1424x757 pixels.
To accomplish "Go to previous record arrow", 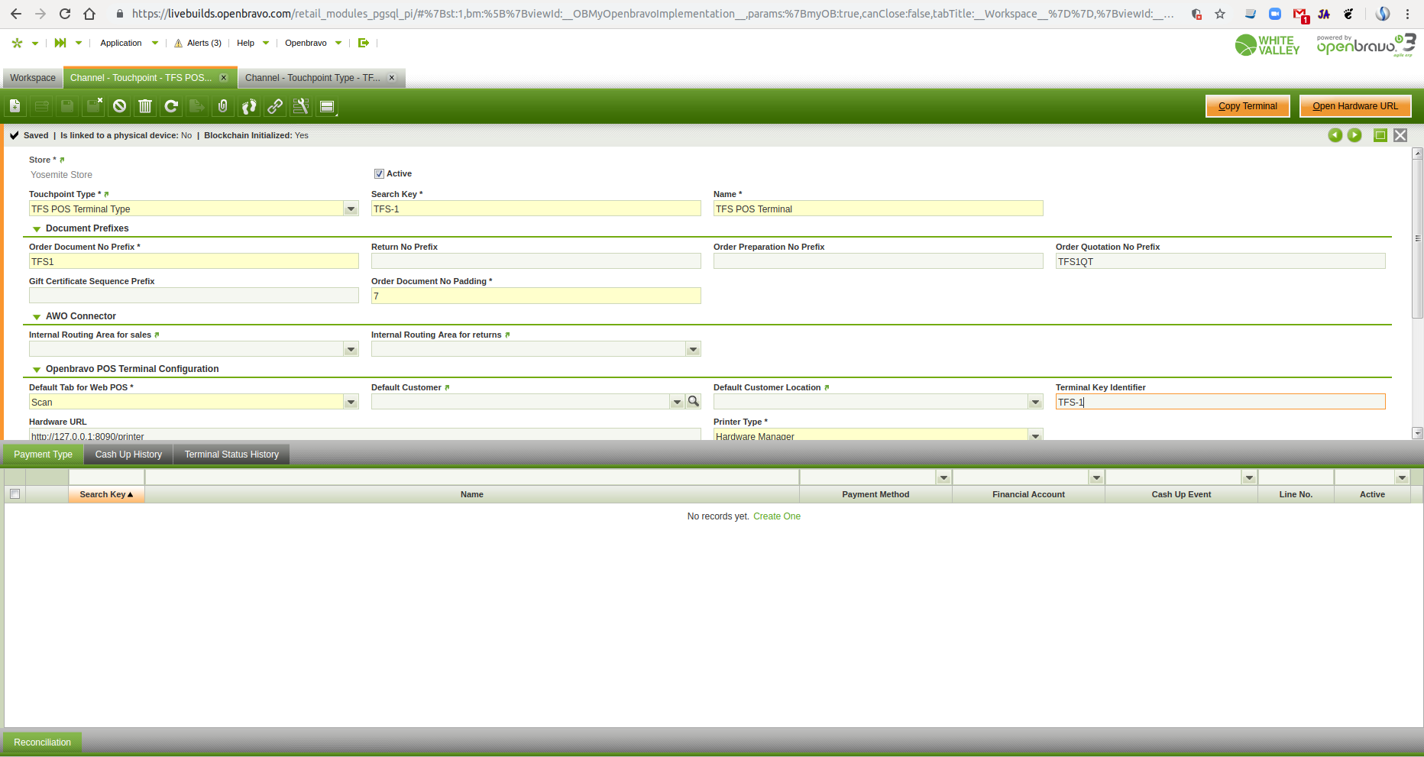I will coord(1335,135).
